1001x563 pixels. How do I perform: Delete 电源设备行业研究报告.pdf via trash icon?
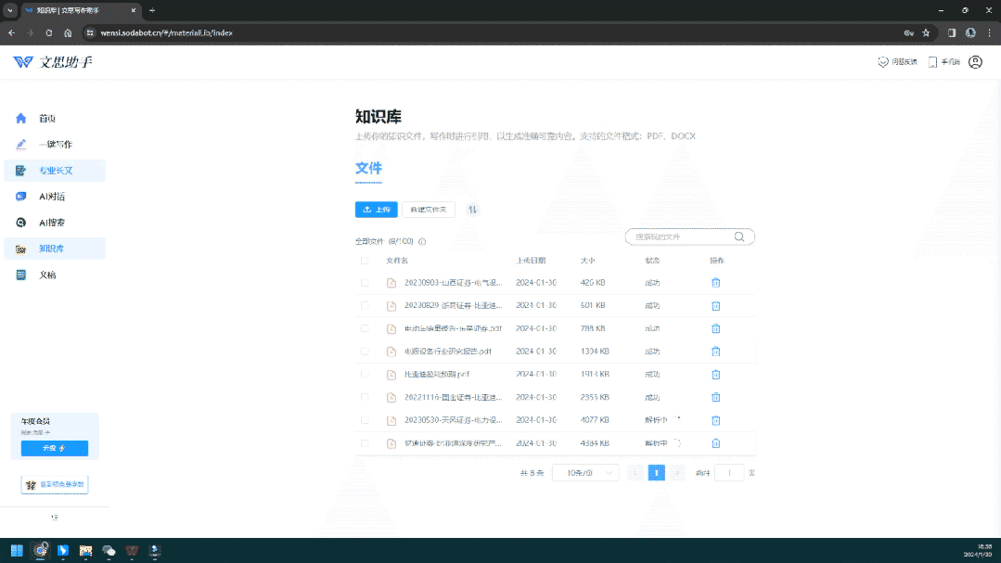pos(715,352)
